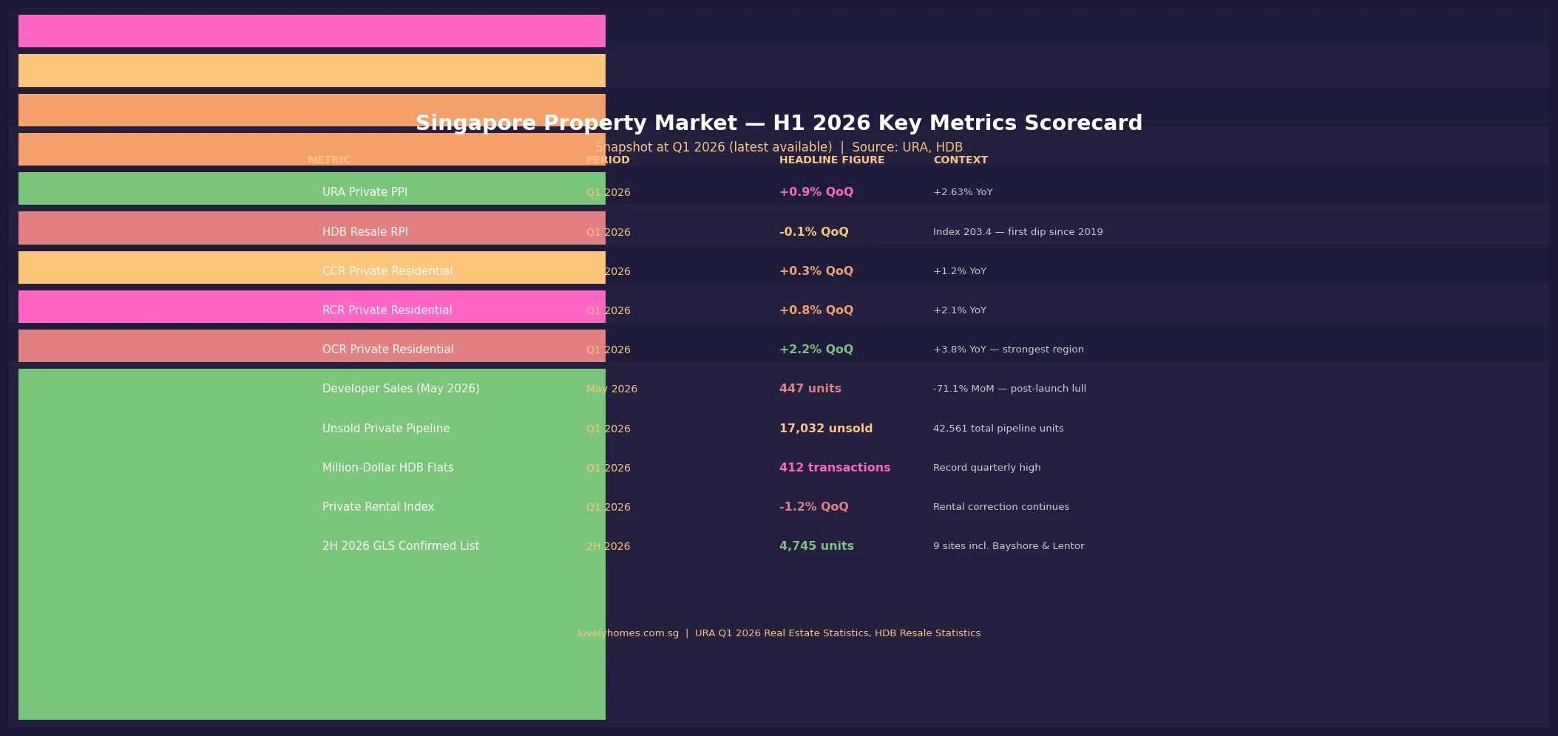Select 'URA Q1 2026 Real Estate Statistics' footer text
The image size is (1558, 736).
782,633
